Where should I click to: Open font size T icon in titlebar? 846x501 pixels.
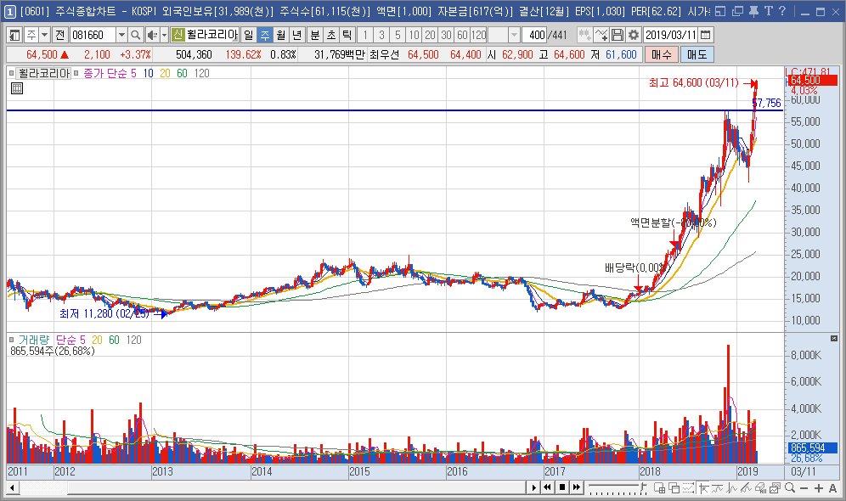pyautogui.click(x=769, y=11)
